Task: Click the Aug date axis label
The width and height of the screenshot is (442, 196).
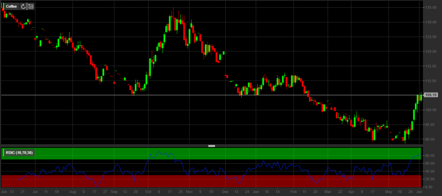Action: point(73,193)
